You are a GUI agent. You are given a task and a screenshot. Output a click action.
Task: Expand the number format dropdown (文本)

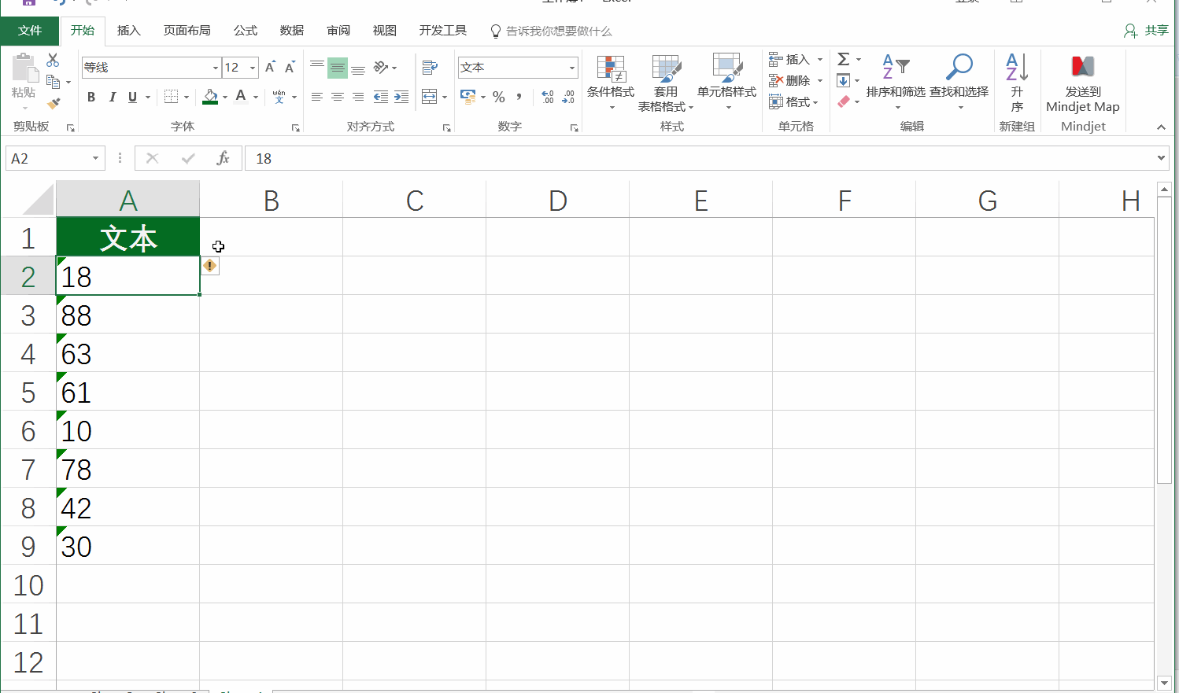tap(572, 68)
